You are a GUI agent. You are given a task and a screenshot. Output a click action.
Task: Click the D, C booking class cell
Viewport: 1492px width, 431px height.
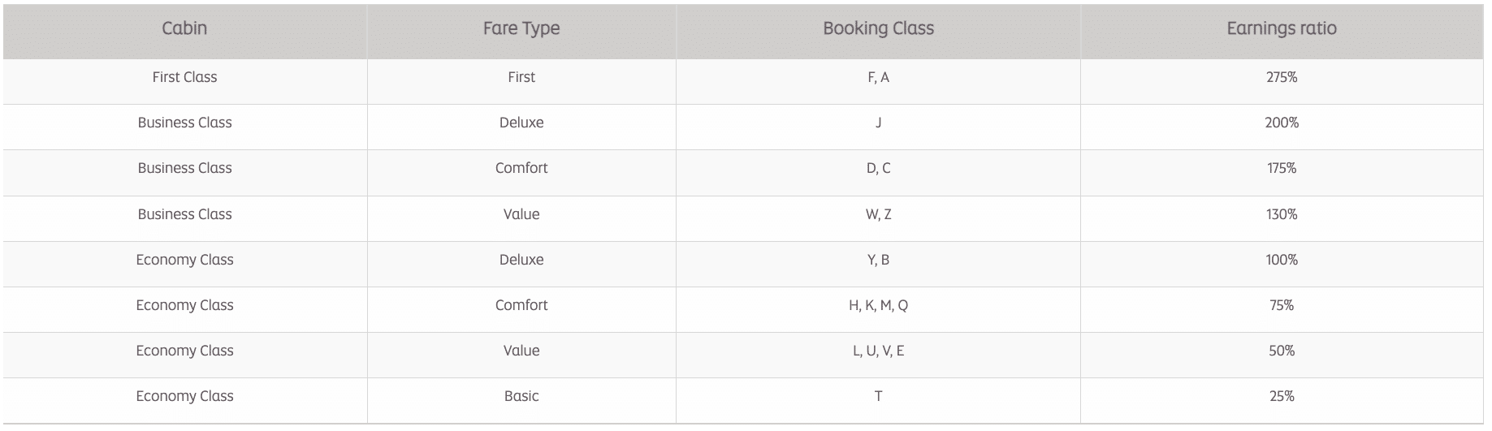[x=878, y=168]
